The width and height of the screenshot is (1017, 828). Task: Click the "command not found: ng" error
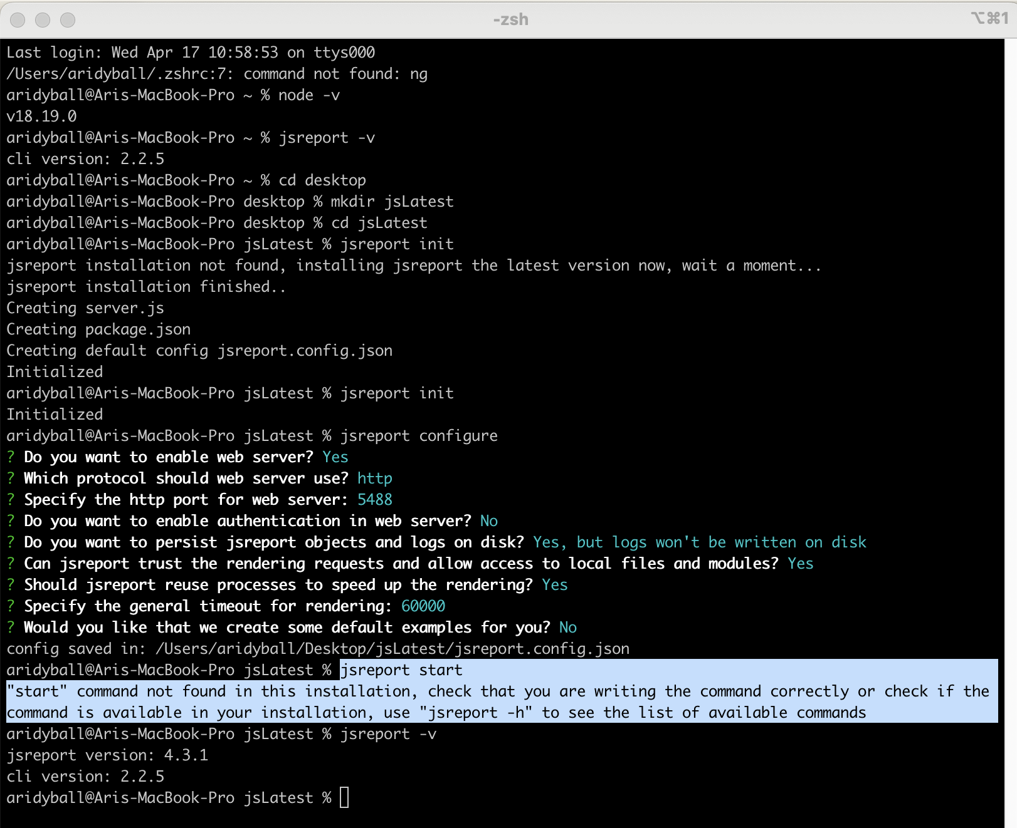pos(335,74)
